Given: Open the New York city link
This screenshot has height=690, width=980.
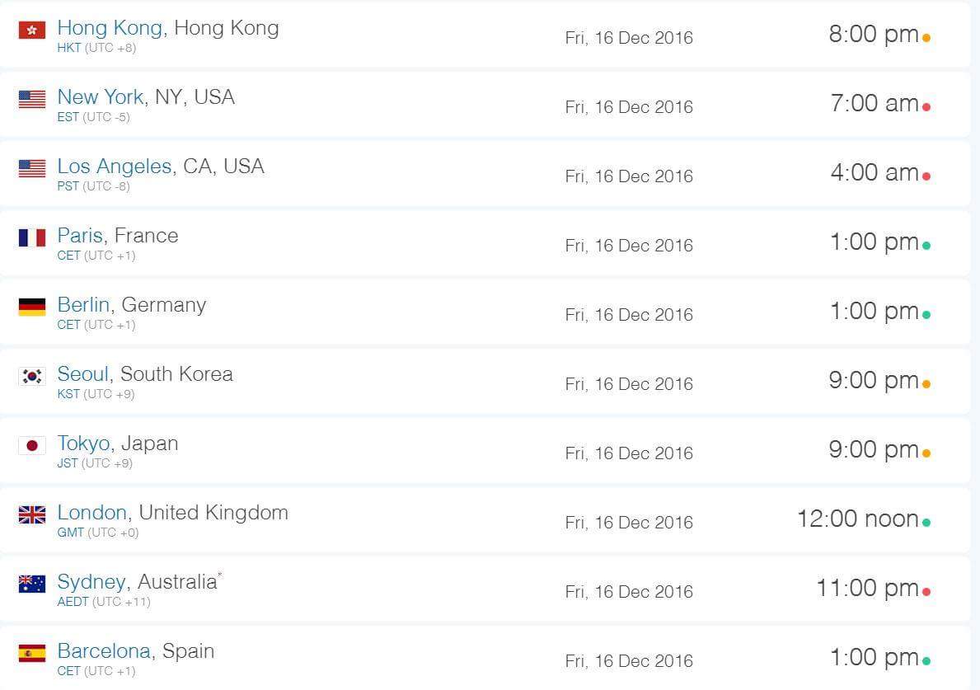Looking at the screenshot, I should (100, 97).
